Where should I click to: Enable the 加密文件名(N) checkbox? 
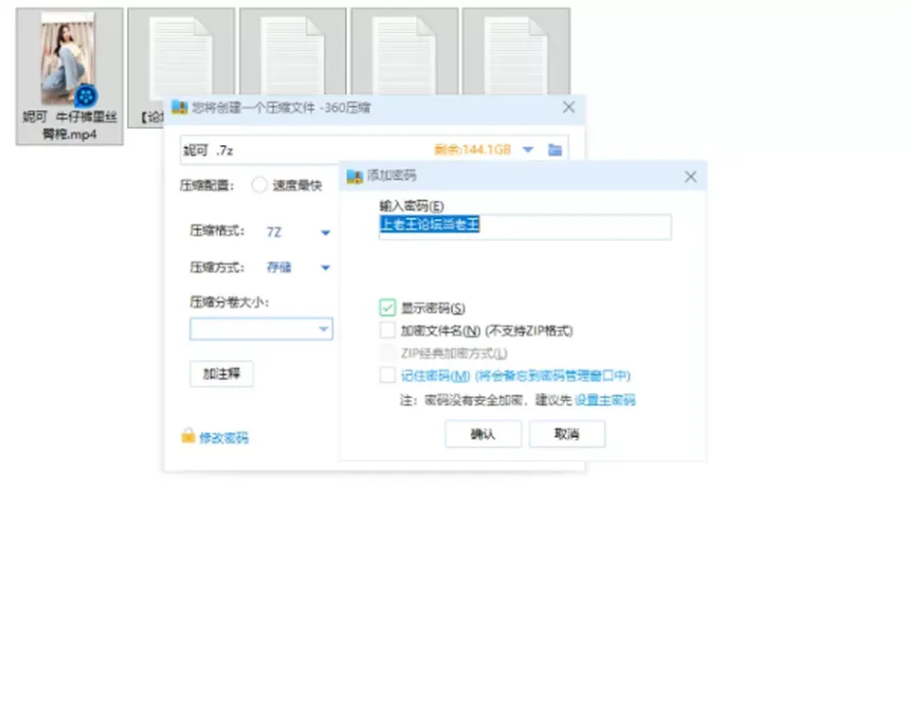(x=387, y=330)
